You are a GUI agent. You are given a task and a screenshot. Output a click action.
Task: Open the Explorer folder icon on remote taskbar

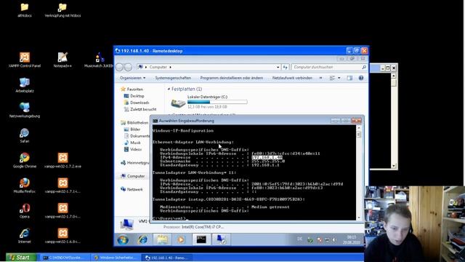coord(162,239)
